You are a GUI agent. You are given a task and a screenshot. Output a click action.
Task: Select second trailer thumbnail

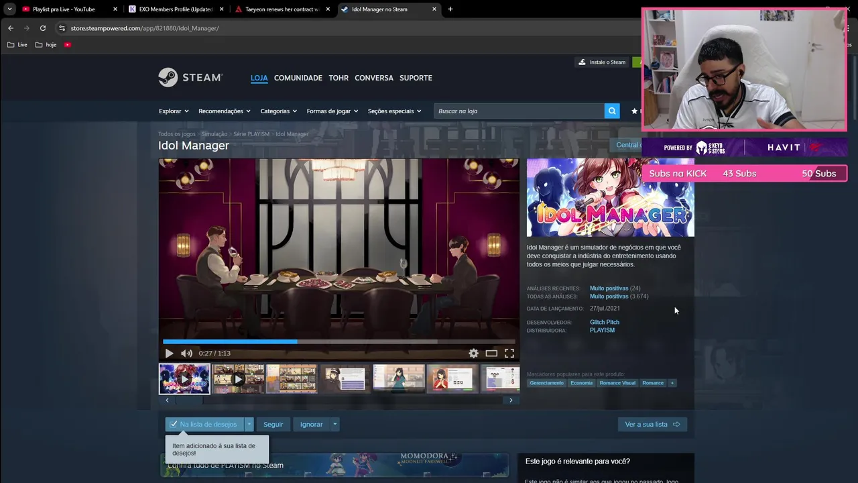[238, 379]
